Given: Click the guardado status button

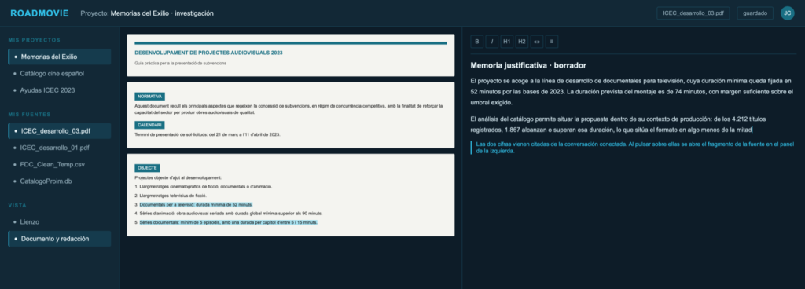Looking at the screenshot, I should point(755,13).
